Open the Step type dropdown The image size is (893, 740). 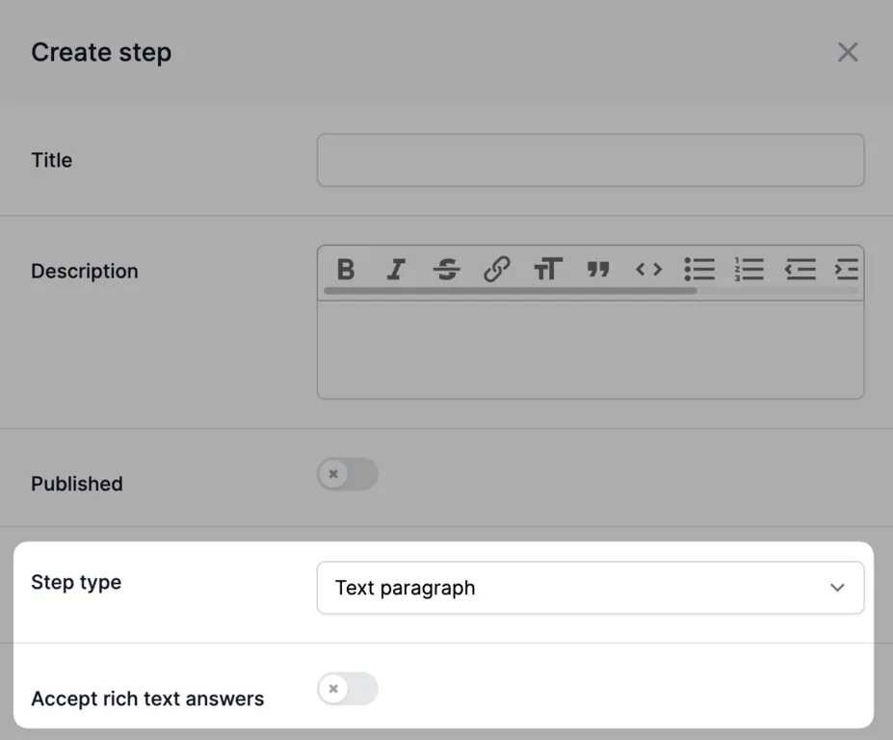tap(591, 588)
